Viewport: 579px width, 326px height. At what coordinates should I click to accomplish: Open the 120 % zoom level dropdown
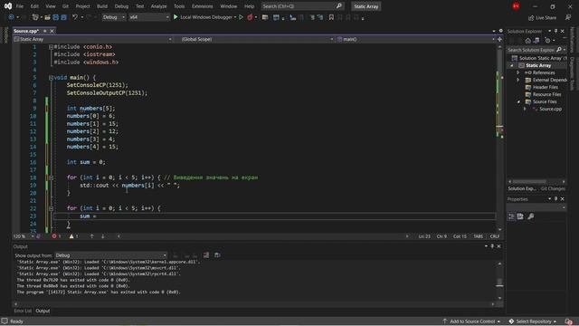(x=24, y=236)
